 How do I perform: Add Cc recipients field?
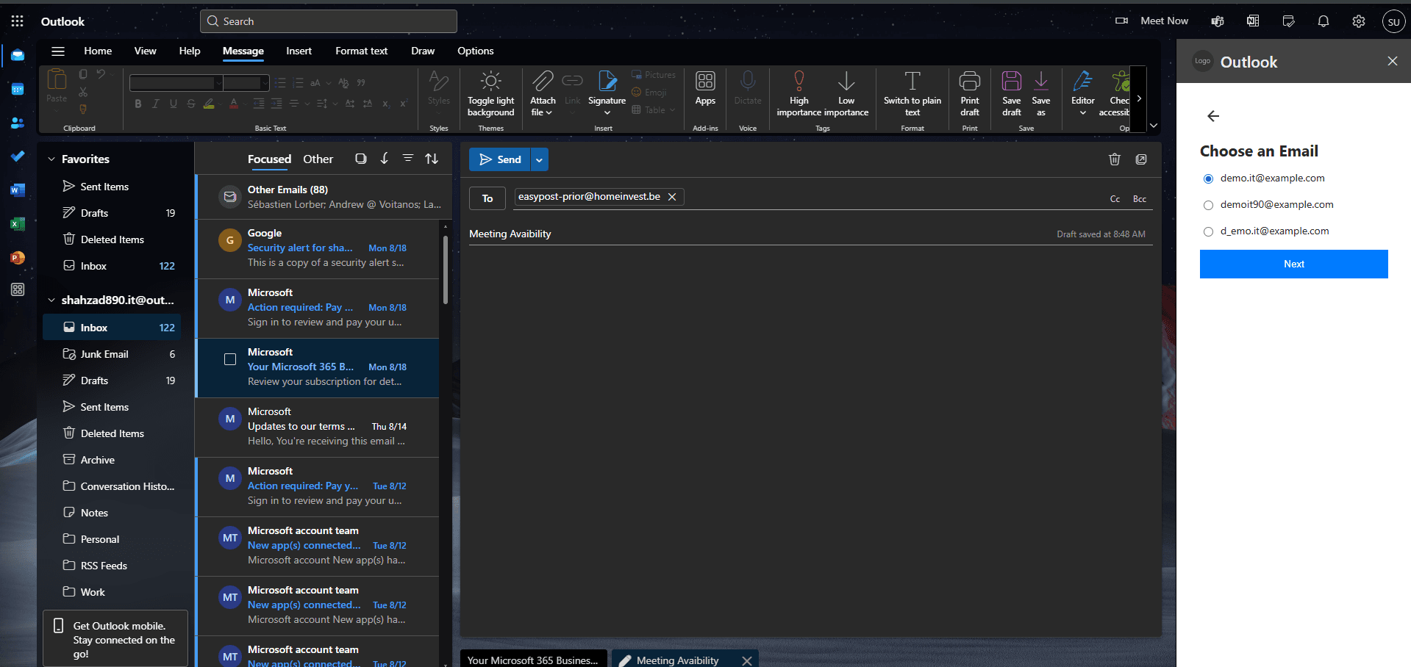tap(1115, 199)
